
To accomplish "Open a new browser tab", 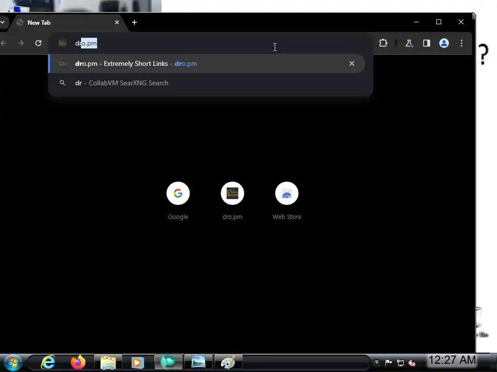I will 134,22.
